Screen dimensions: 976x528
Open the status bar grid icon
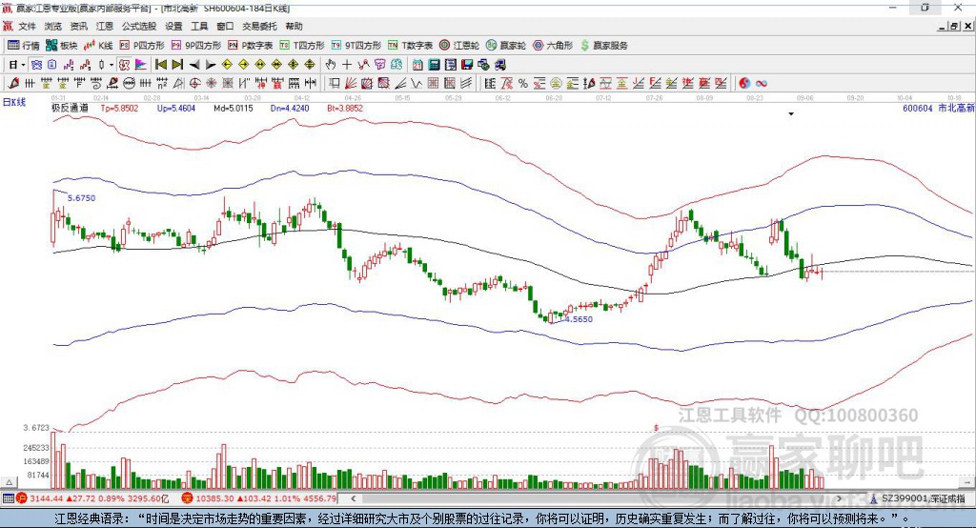point(8,498)
